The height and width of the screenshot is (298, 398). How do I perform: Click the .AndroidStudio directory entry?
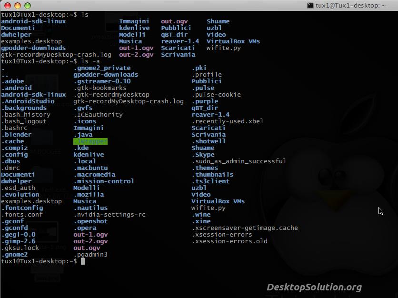(x=28, y=101)
